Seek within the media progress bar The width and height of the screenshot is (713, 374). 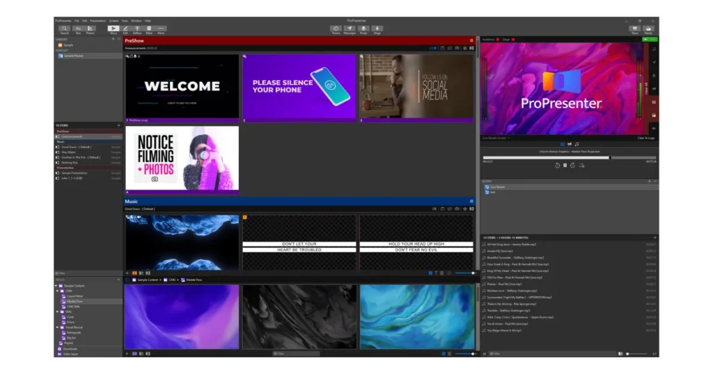[x=570, y=158]
